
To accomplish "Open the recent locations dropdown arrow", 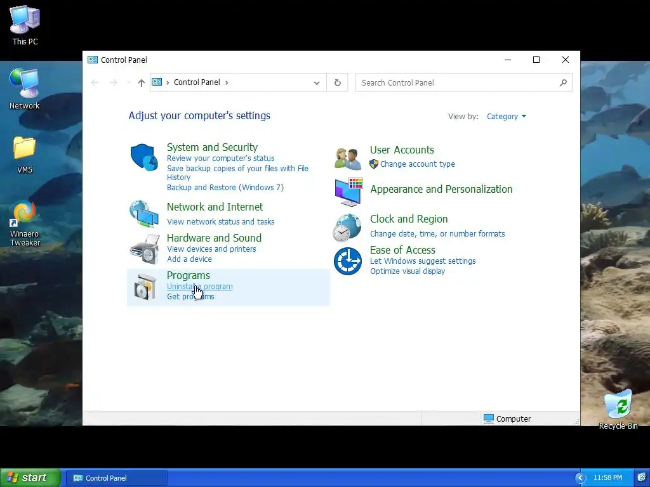I will 128,83.
